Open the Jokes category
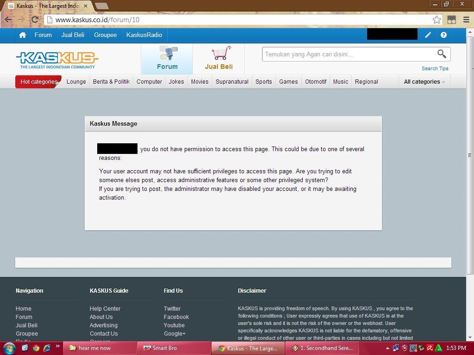Image resolution: width=474 pixels, height=355 pixels. coord(176,82)
